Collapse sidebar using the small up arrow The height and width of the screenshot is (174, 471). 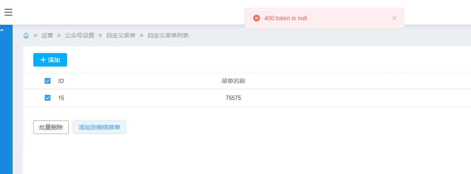click(2, 30)
